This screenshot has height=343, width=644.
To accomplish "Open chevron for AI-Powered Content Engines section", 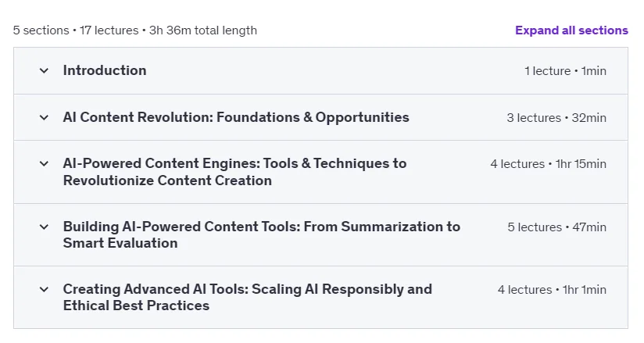I will (44, 164).
